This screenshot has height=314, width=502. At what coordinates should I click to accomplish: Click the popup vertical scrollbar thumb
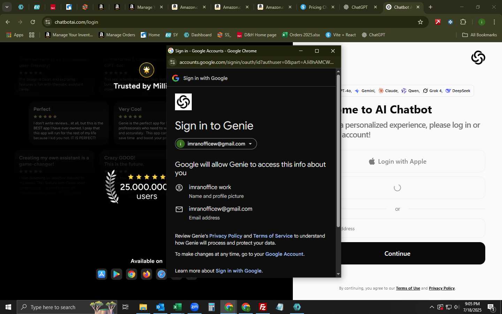click(338, 151)
